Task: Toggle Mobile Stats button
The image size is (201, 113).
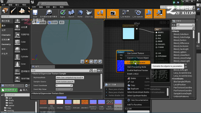Action: click(159, 14)
